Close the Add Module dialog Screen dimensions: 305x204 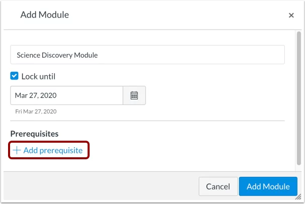[291, 16]
